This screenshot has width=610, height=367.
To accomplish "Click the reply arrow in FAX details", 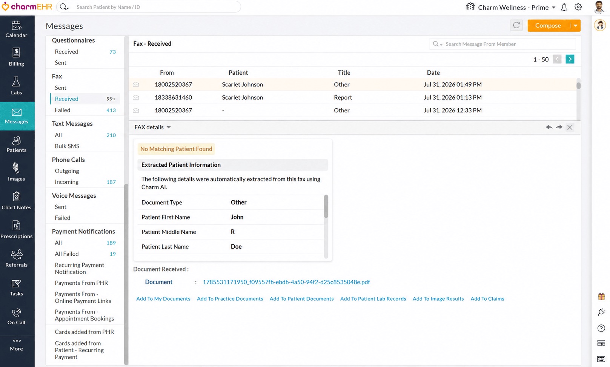I will click(549, 127).
